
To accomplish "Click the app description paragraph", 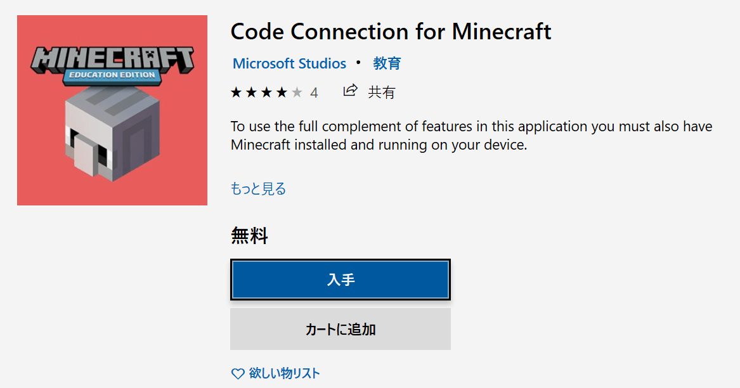I will (x=471, y=136).
